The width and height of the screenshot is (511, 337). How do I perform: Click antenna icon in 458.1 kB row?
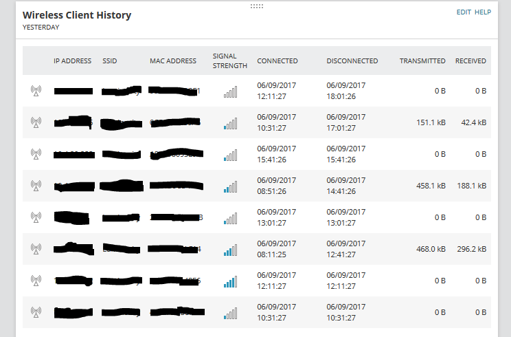36,186
